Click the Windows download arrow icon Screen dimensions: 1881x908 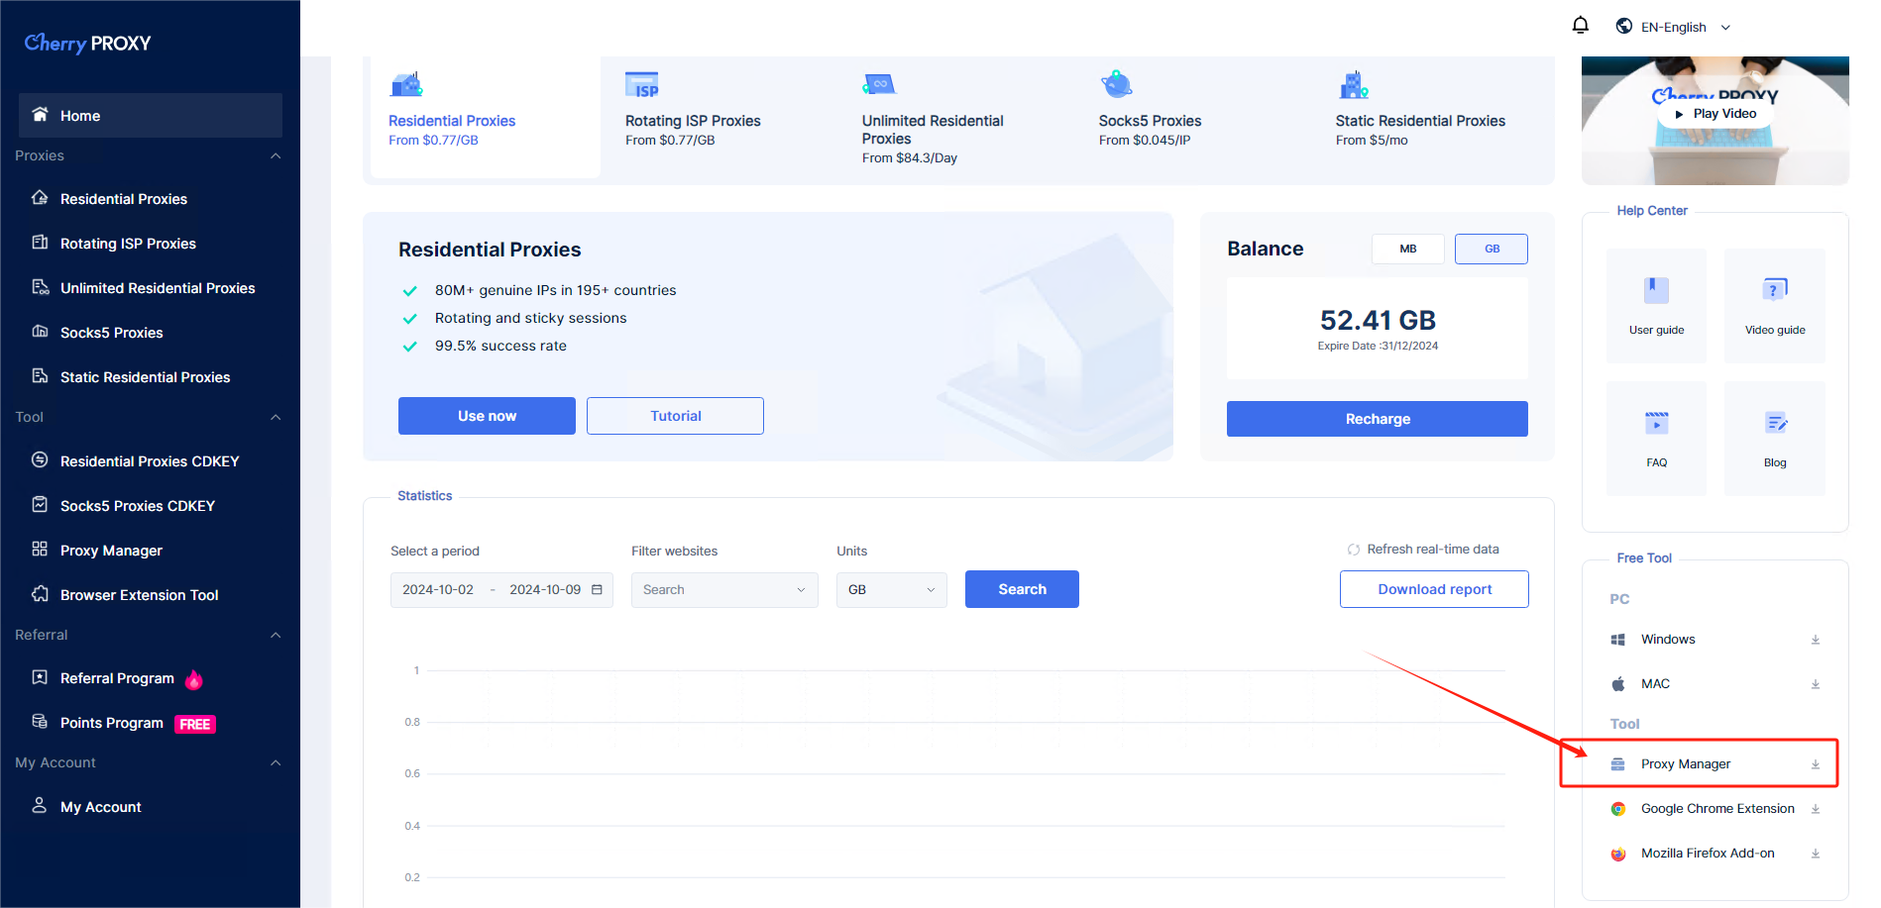[x=1815, y=640]
